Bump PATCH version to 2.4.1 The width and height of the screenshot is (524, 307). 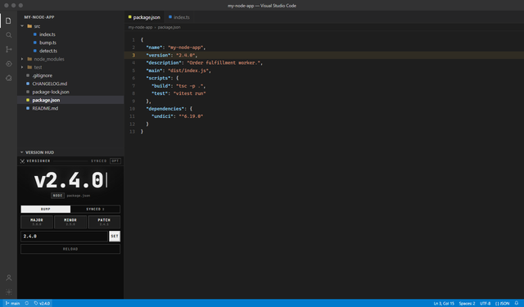click(x=104, y=222)
